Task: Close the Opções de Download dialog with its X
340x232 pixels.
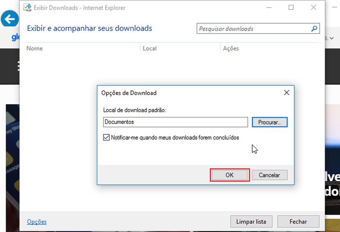Action: pos(286,92)
